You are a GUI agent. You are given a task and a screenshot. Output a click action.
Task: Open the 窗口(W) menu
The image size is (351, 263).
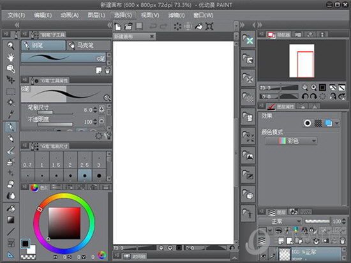[203, 15]
